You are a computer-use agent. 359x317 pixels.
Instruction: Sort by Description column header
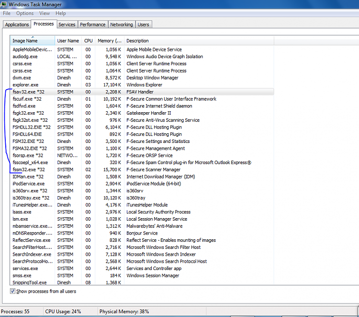[199, 41]
